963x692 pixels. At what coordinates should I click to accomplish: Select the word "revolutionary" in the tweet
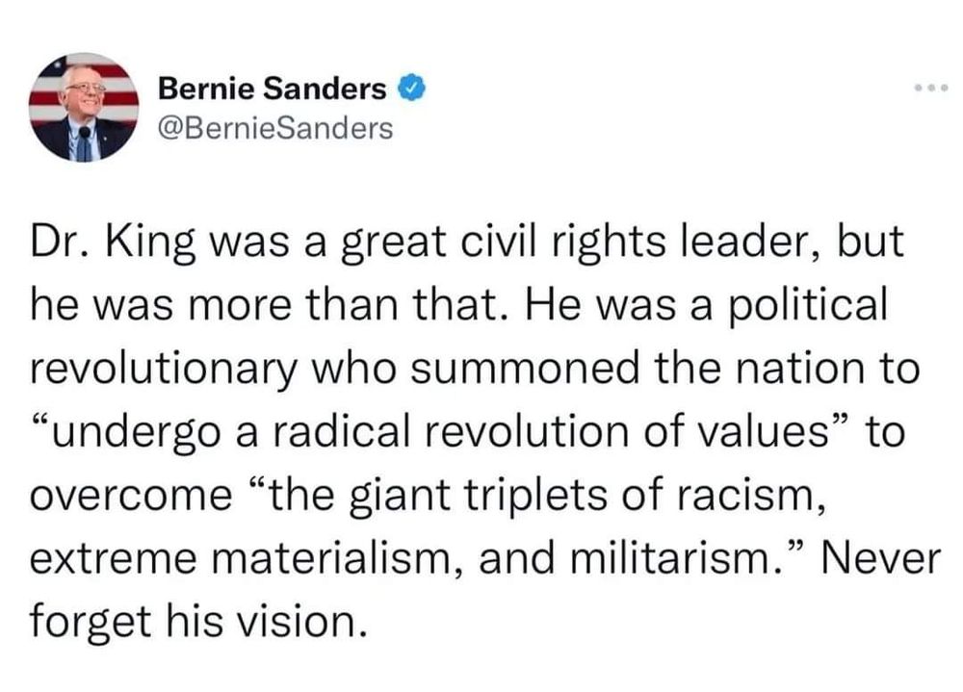click(164, 371)
